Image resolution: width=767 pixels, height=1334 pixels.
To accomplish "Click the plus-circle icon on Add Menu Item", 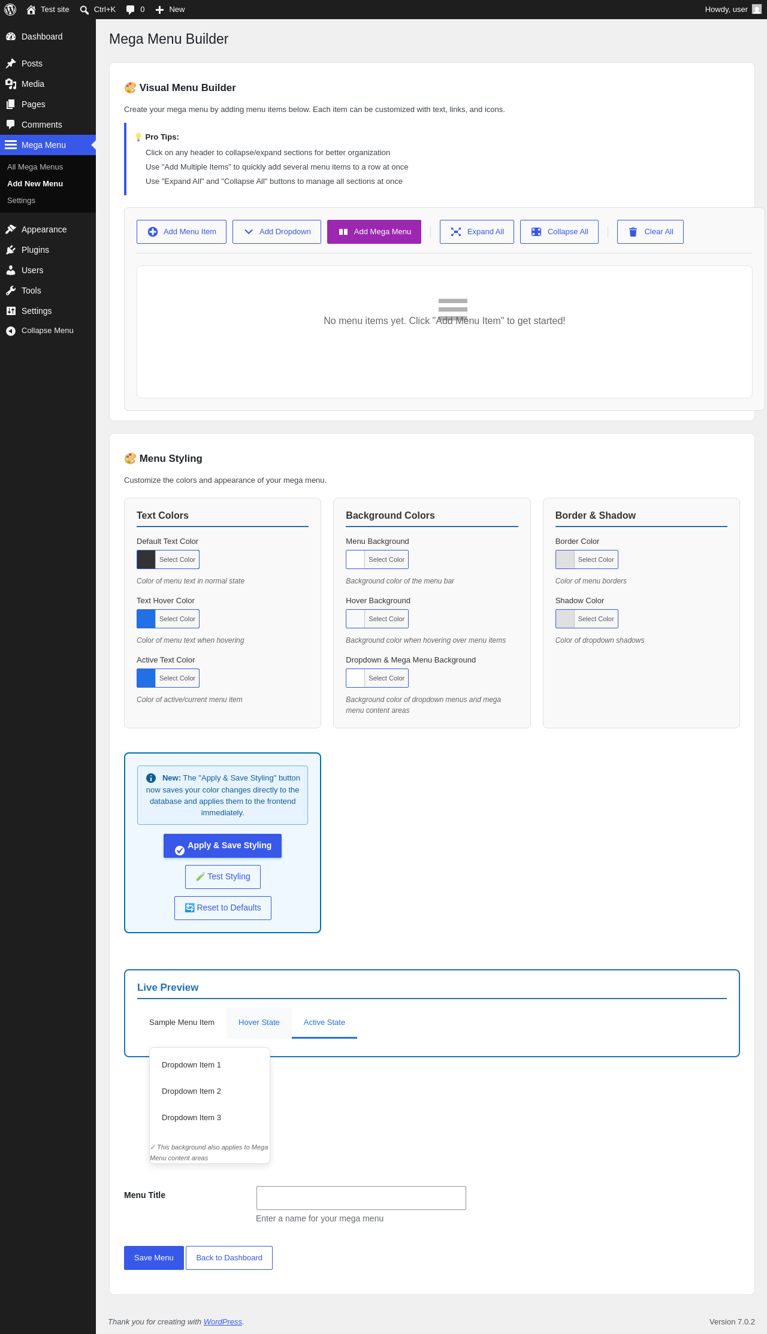I will point(153,232).
